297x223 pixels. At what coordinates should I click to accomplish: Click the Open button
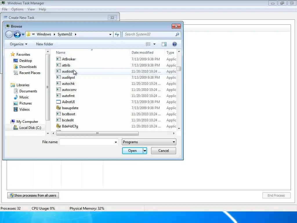(x=132, y=151)
